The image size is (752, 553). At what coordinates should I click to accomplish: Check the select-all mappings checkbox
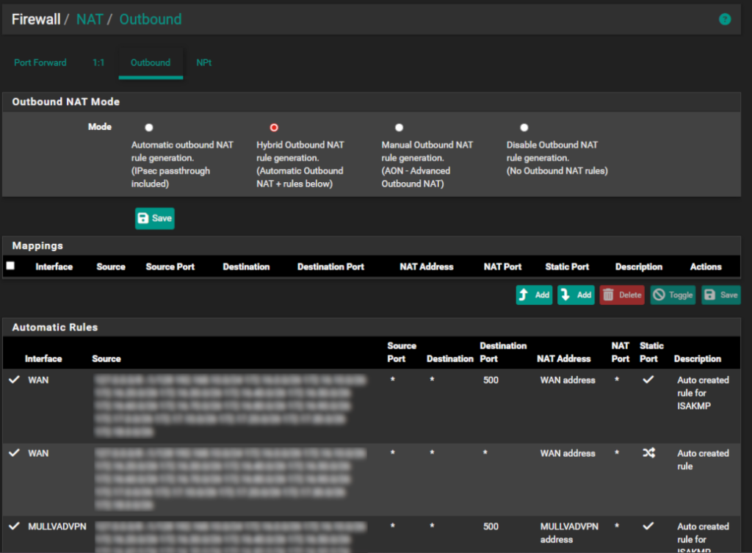pyautogui.click(x=10, y=266)
